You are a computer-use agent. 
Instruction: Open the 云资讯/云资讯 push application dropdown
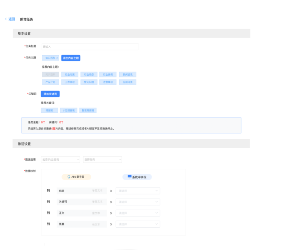coord(61,160)
